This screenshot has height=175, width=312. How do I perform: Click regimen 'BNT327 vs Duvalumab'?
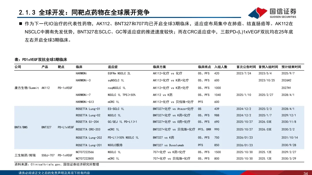coord(168,145)
